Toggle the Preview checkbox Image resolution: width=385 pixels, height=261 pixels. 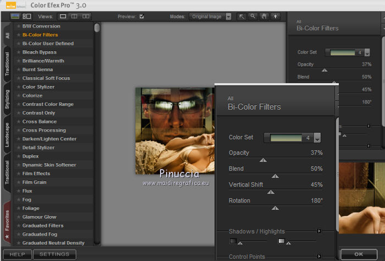(141, 17)
